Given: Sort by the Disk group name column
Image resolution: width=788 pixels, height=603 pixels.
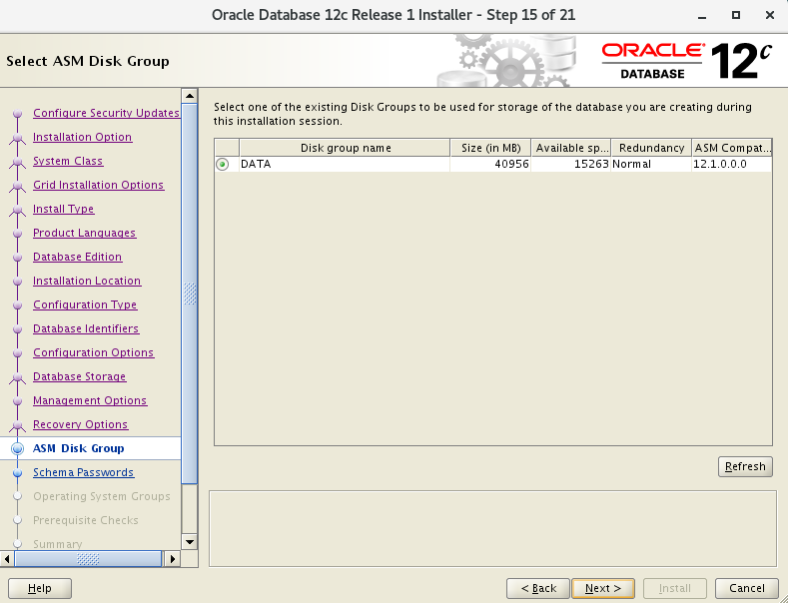Looking at the screenshot, I should click(x=346, y=148).
